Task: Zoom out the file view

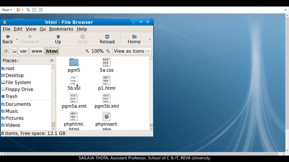Action: click(87, 51)
